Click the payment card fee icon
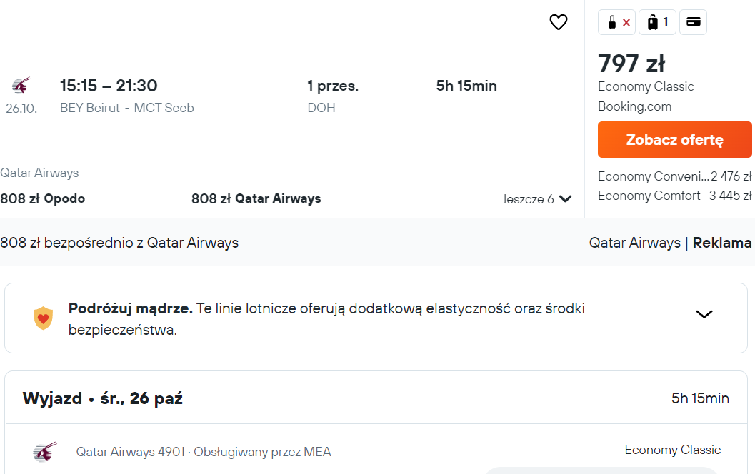Viewport: 755px width, 474px height. pyautogui.click(x=693, y=22)
